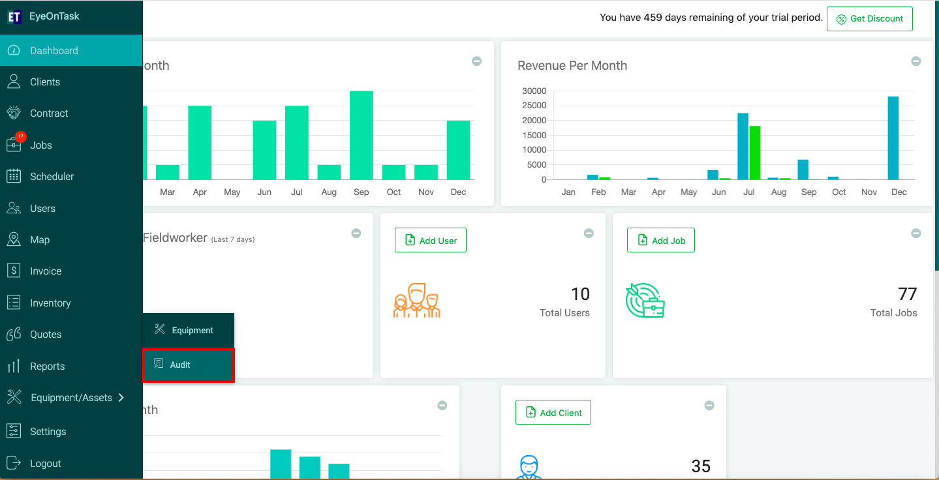Expand the Equipment/Assets chevron arrow
Viewport: 939px width, 480px height.
(x=121, y=397)
